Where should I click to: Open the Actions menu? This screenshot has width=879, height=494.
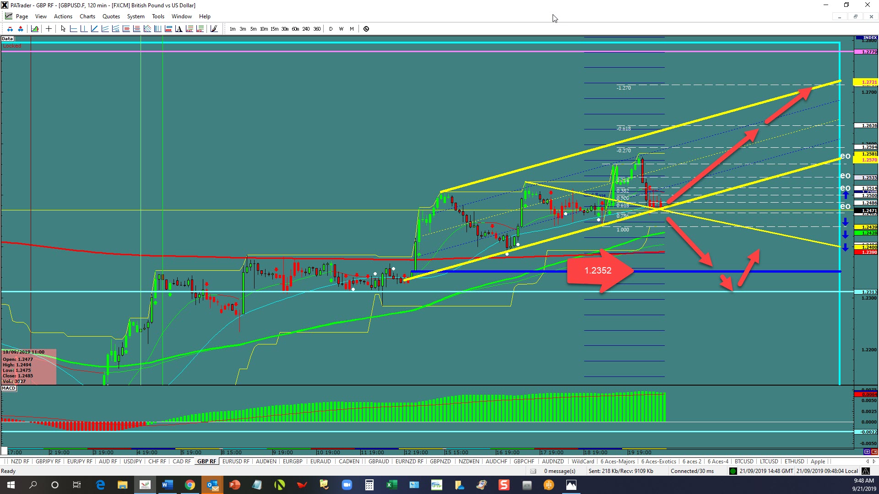(x=63, y=16)
